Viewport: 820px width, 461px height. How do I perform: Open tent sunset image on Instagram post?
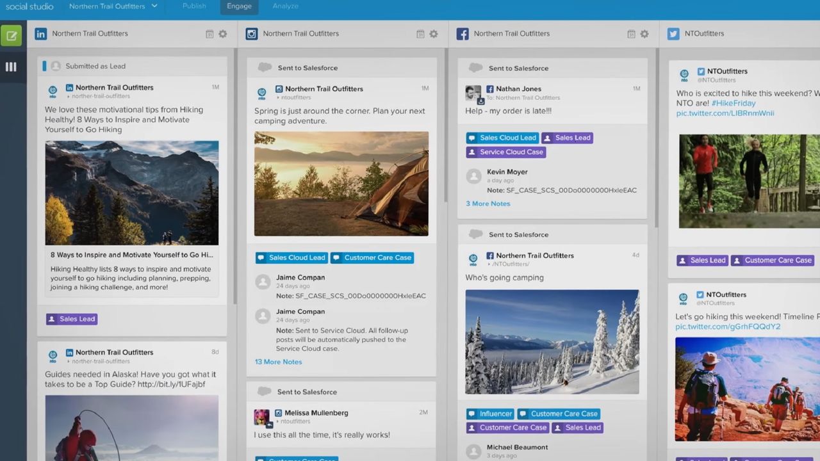pyautogui.click(x=341, y=184)
